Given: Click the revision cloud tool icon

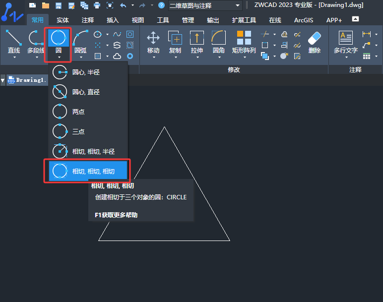Looking at the screenshot, I should tap(117, 56).
